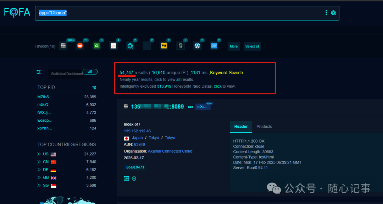Screen dimensions: 383x204
Task: Select the VOS favicon filter
Action: [x=63, y=46]
